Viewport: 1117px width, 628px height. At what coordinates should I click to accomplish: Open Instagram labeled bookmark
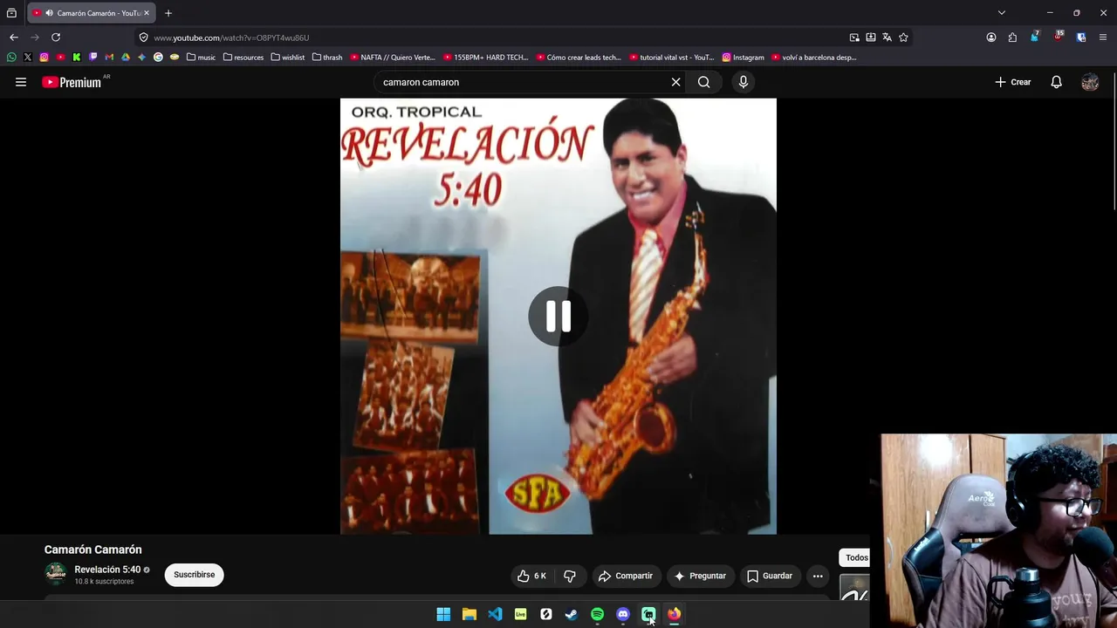coord(743,58)
